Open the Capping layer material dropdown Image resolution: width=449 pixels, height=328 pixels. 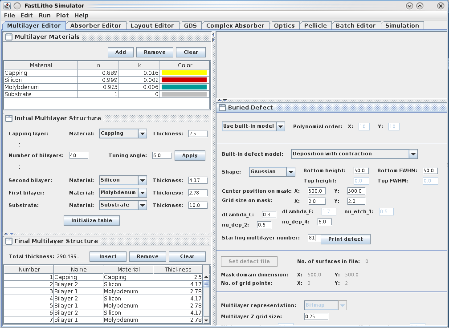[142, 134]
